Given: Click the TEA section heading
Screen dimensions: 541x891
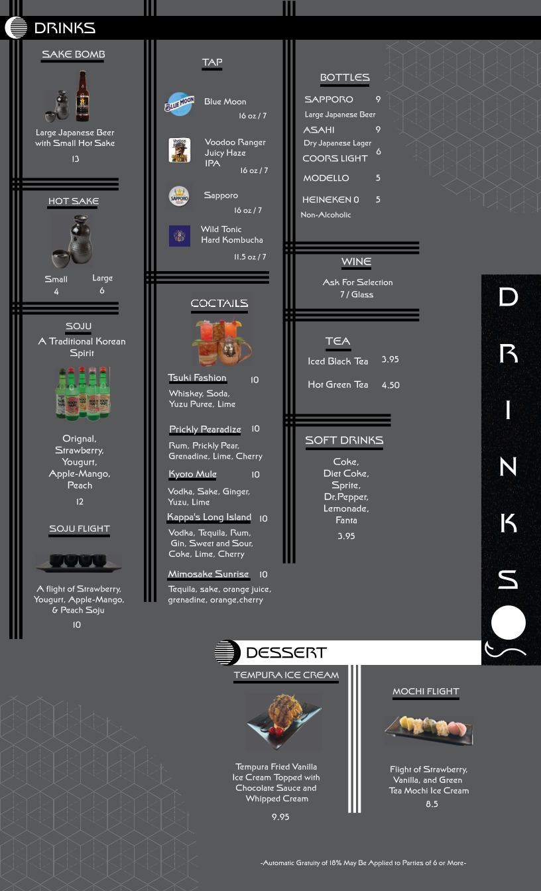Looking at the screenshot, I should (x=337, y=341).
